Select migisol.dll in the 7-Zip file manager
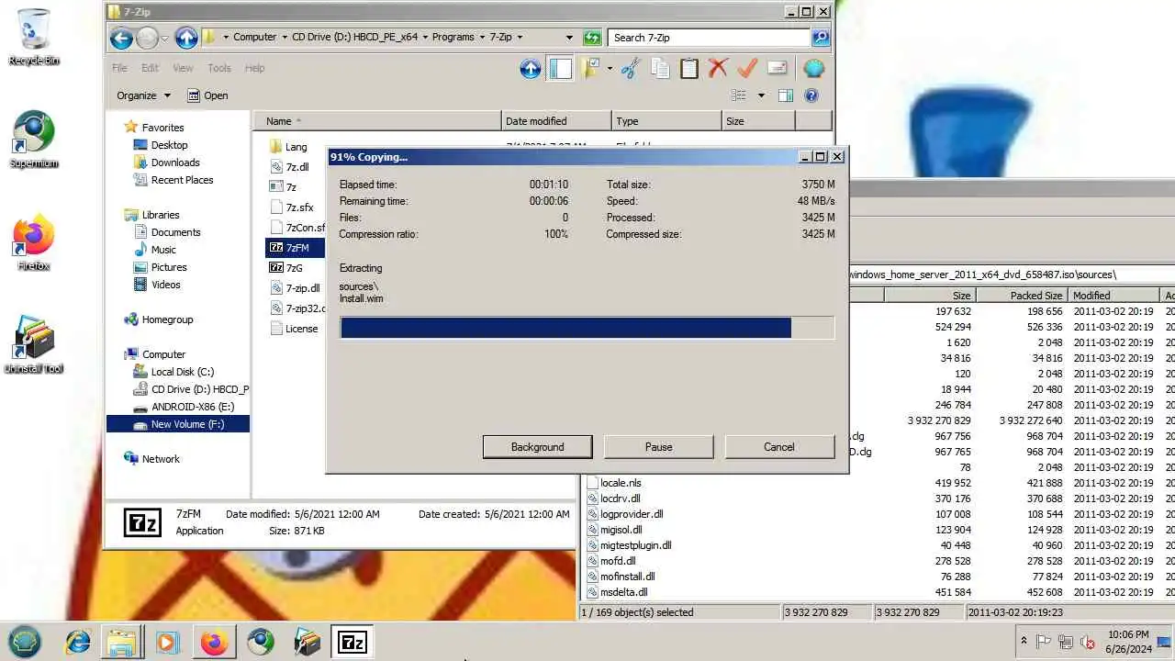This screenshot has width=1175, height=661. (x=613, y=530)
